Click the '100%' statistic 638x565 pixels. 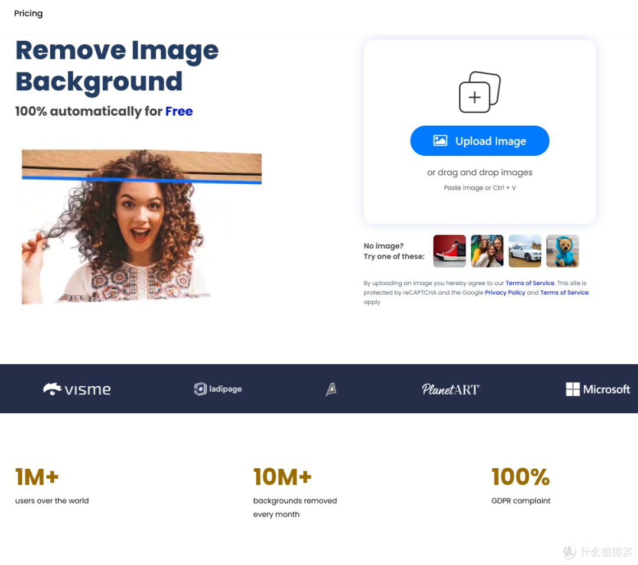(520, 476)
